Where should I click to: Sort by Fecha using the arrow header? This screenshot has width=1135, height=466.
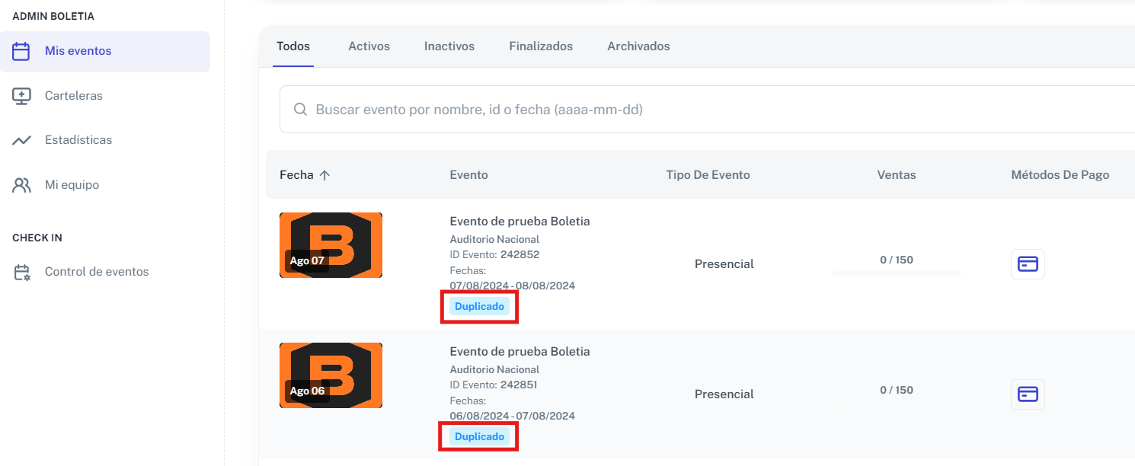(305, 175)
